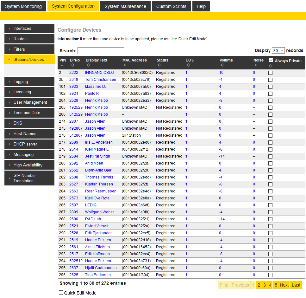
Task: Sort devices by Status column icon
Action: 159,65
